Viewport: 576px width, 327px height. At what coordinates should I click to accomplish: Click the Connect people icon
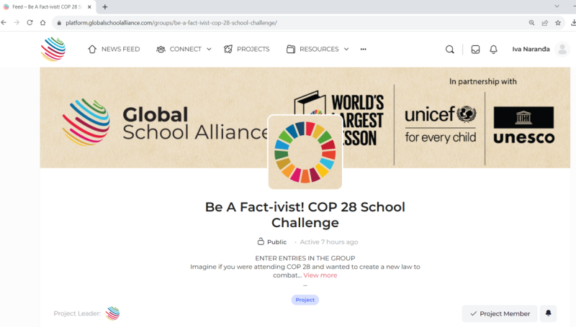click(161, 49)
